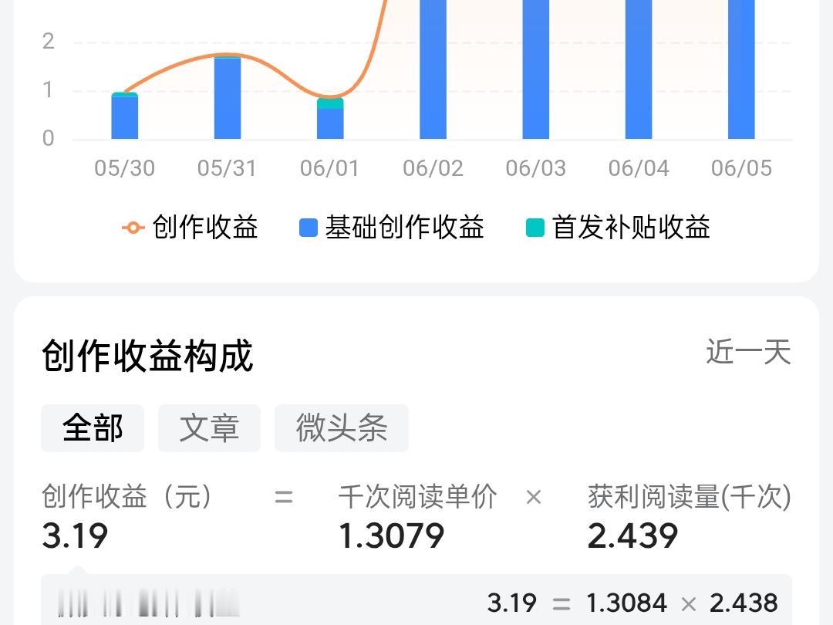Tap the 06/05 bar in chart
Screen dimensions: 833x625
click(x=742, y=69)
